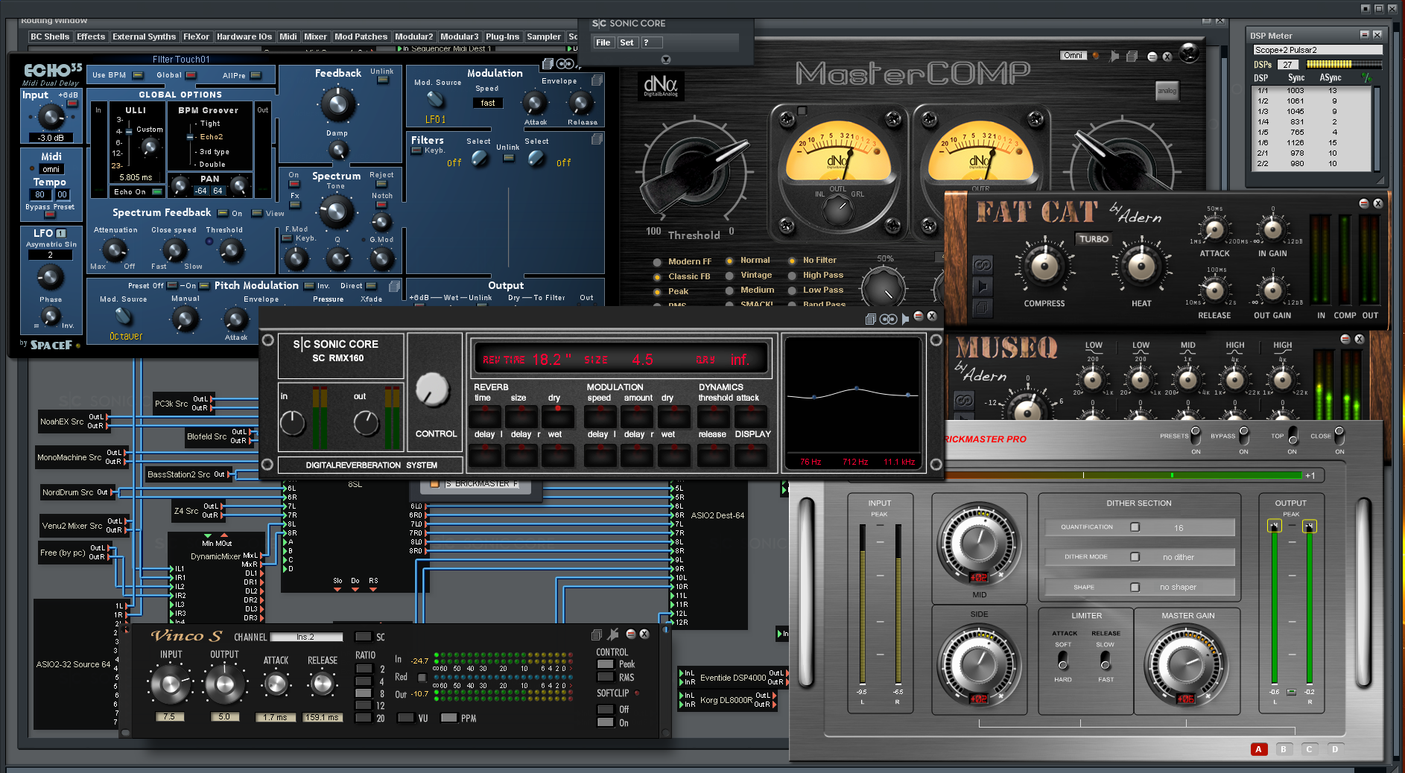Open Vinco S channel Ins.2 dropdown
This screenshot has height=773, width=1405.
click(306, 637)
